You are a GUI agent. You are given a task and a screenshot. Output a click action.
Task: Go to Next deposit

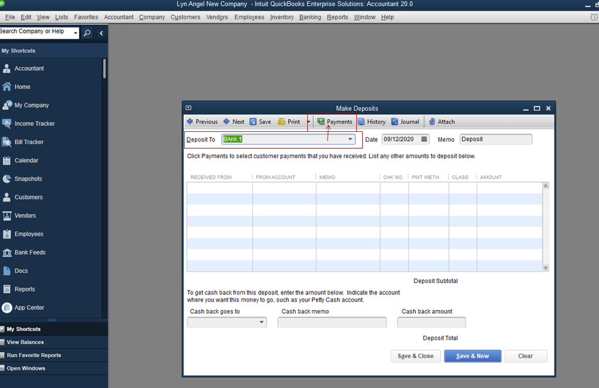pos(233,122)
